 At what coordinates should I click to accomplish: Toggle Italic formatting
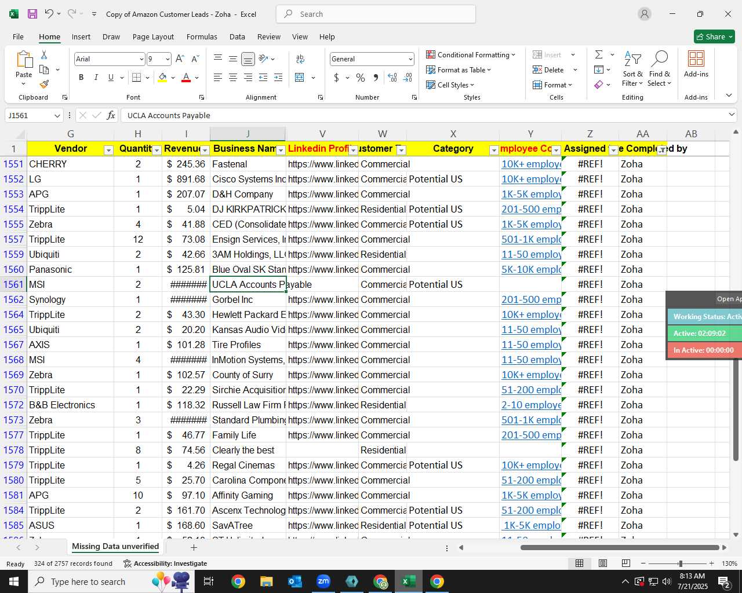point(96,78)
